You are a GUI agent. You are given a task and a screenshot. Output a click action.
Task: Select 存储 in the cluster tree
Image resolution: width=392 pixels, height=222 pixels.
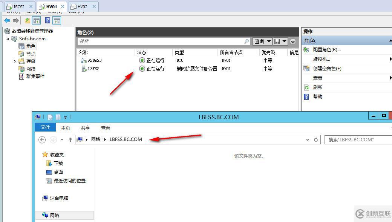click(31, 61)
